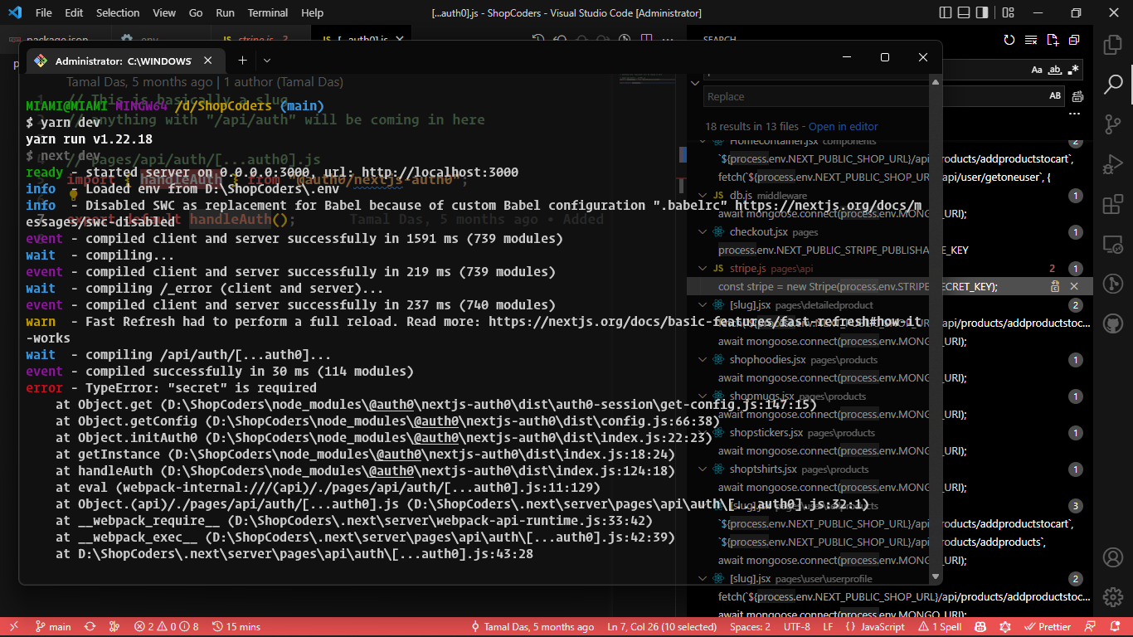Collapse the db.js search result group
1133x637 pixels.
point(703,196)
